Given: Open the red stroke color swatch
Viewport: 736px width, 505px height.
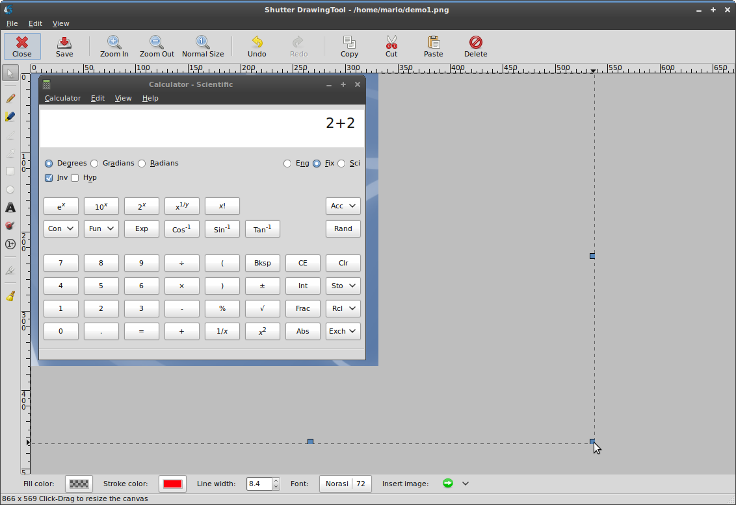Looking at the screenshot, I should point(172,484).
